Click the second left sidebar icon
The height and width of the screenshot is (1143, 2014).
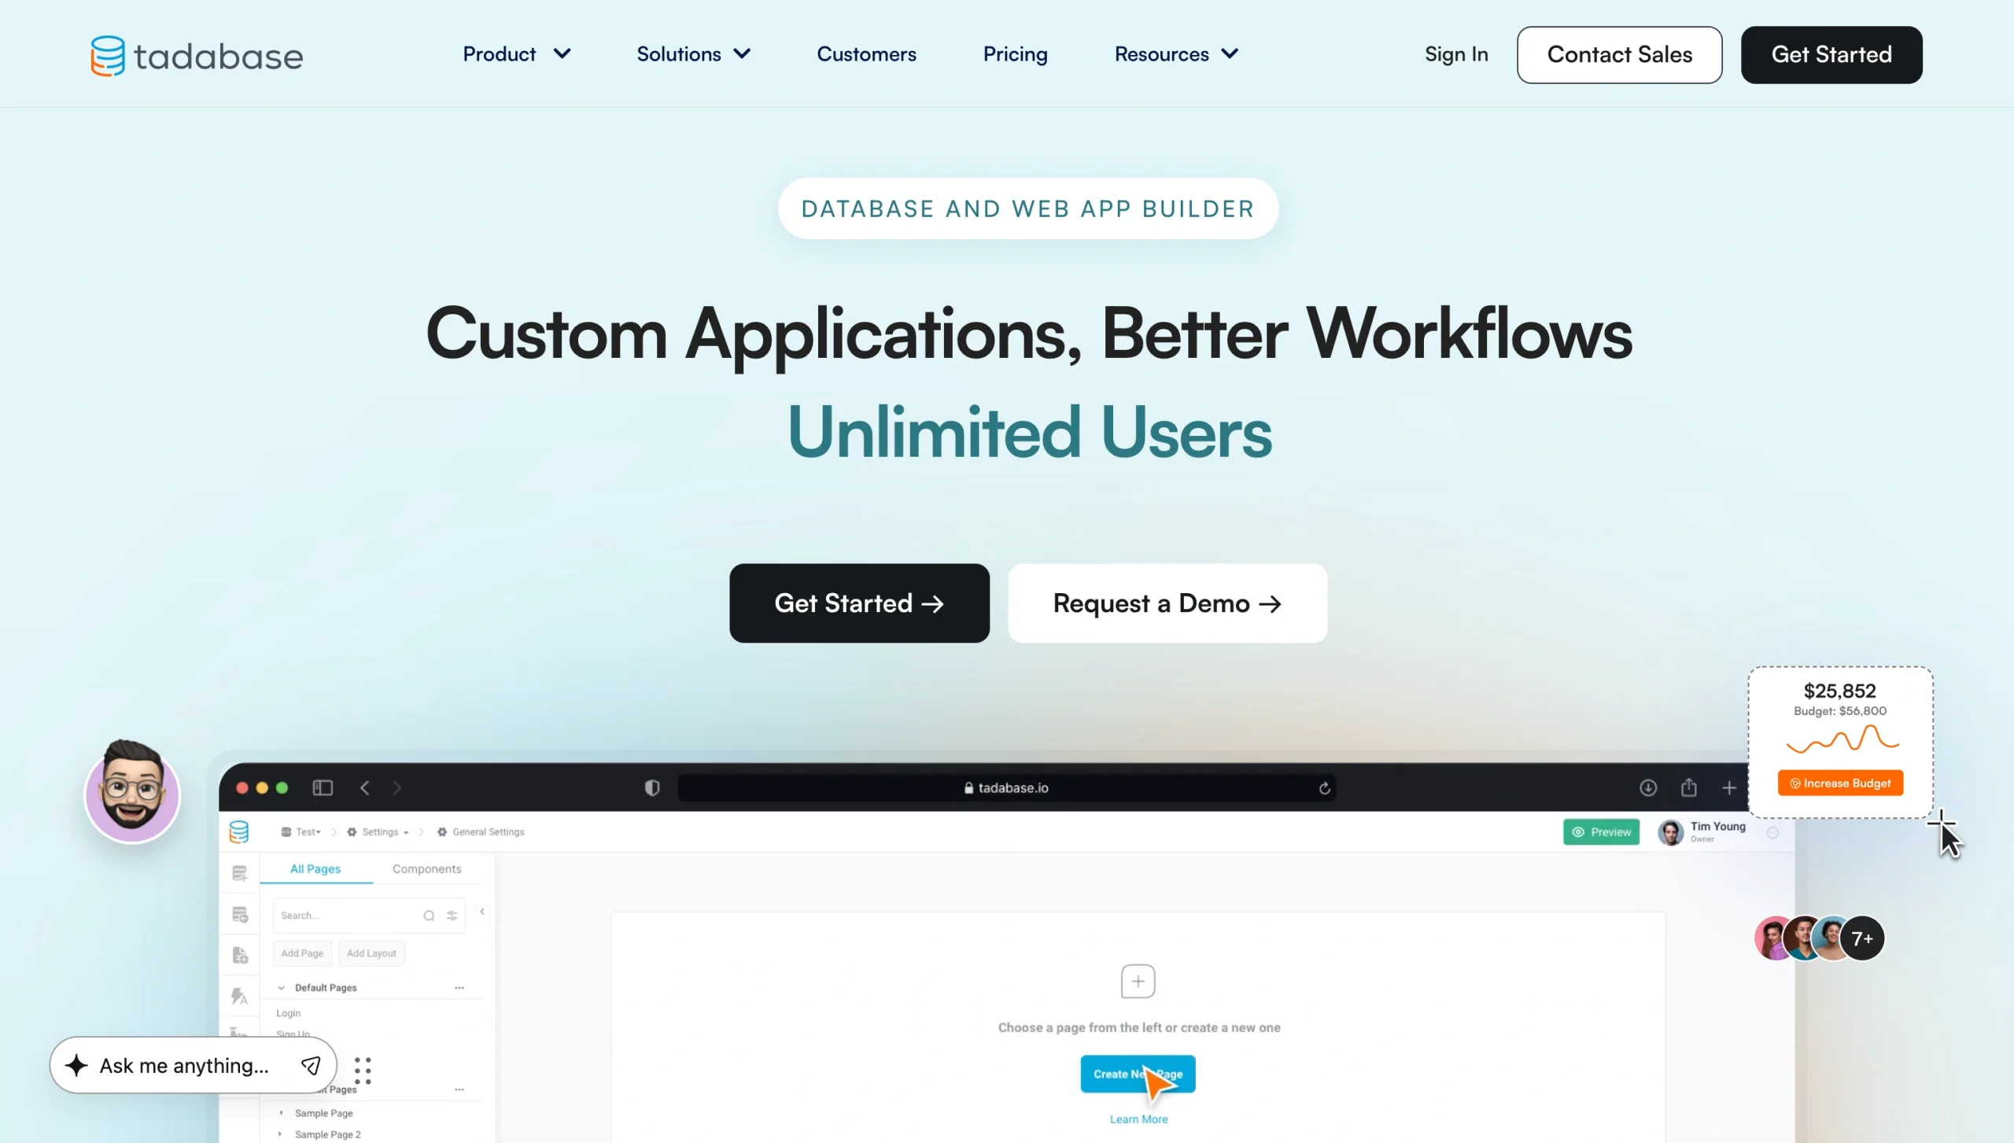click(x=240, y=915)
